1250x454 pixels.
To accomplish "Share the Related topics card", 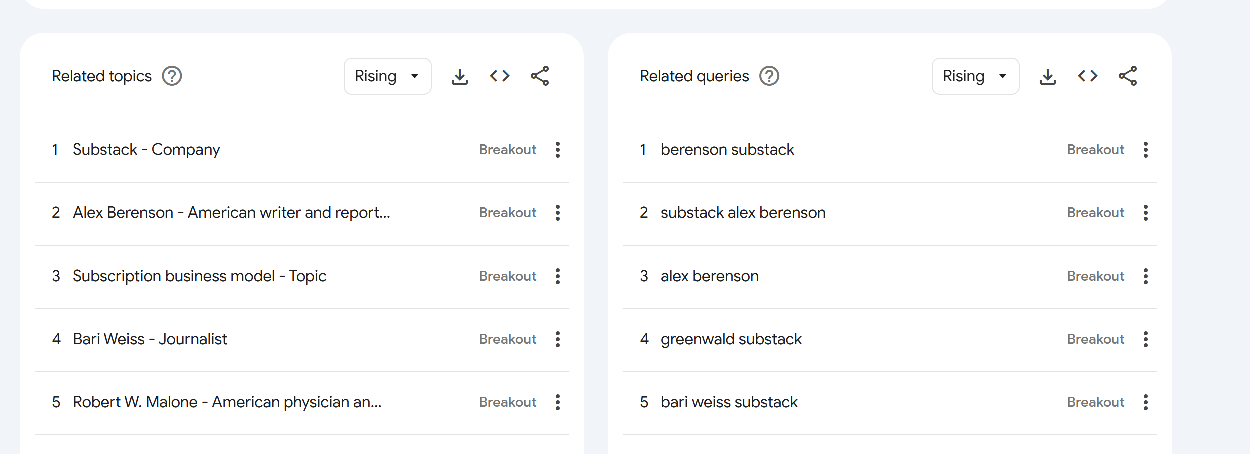I will tap(540, 76).
